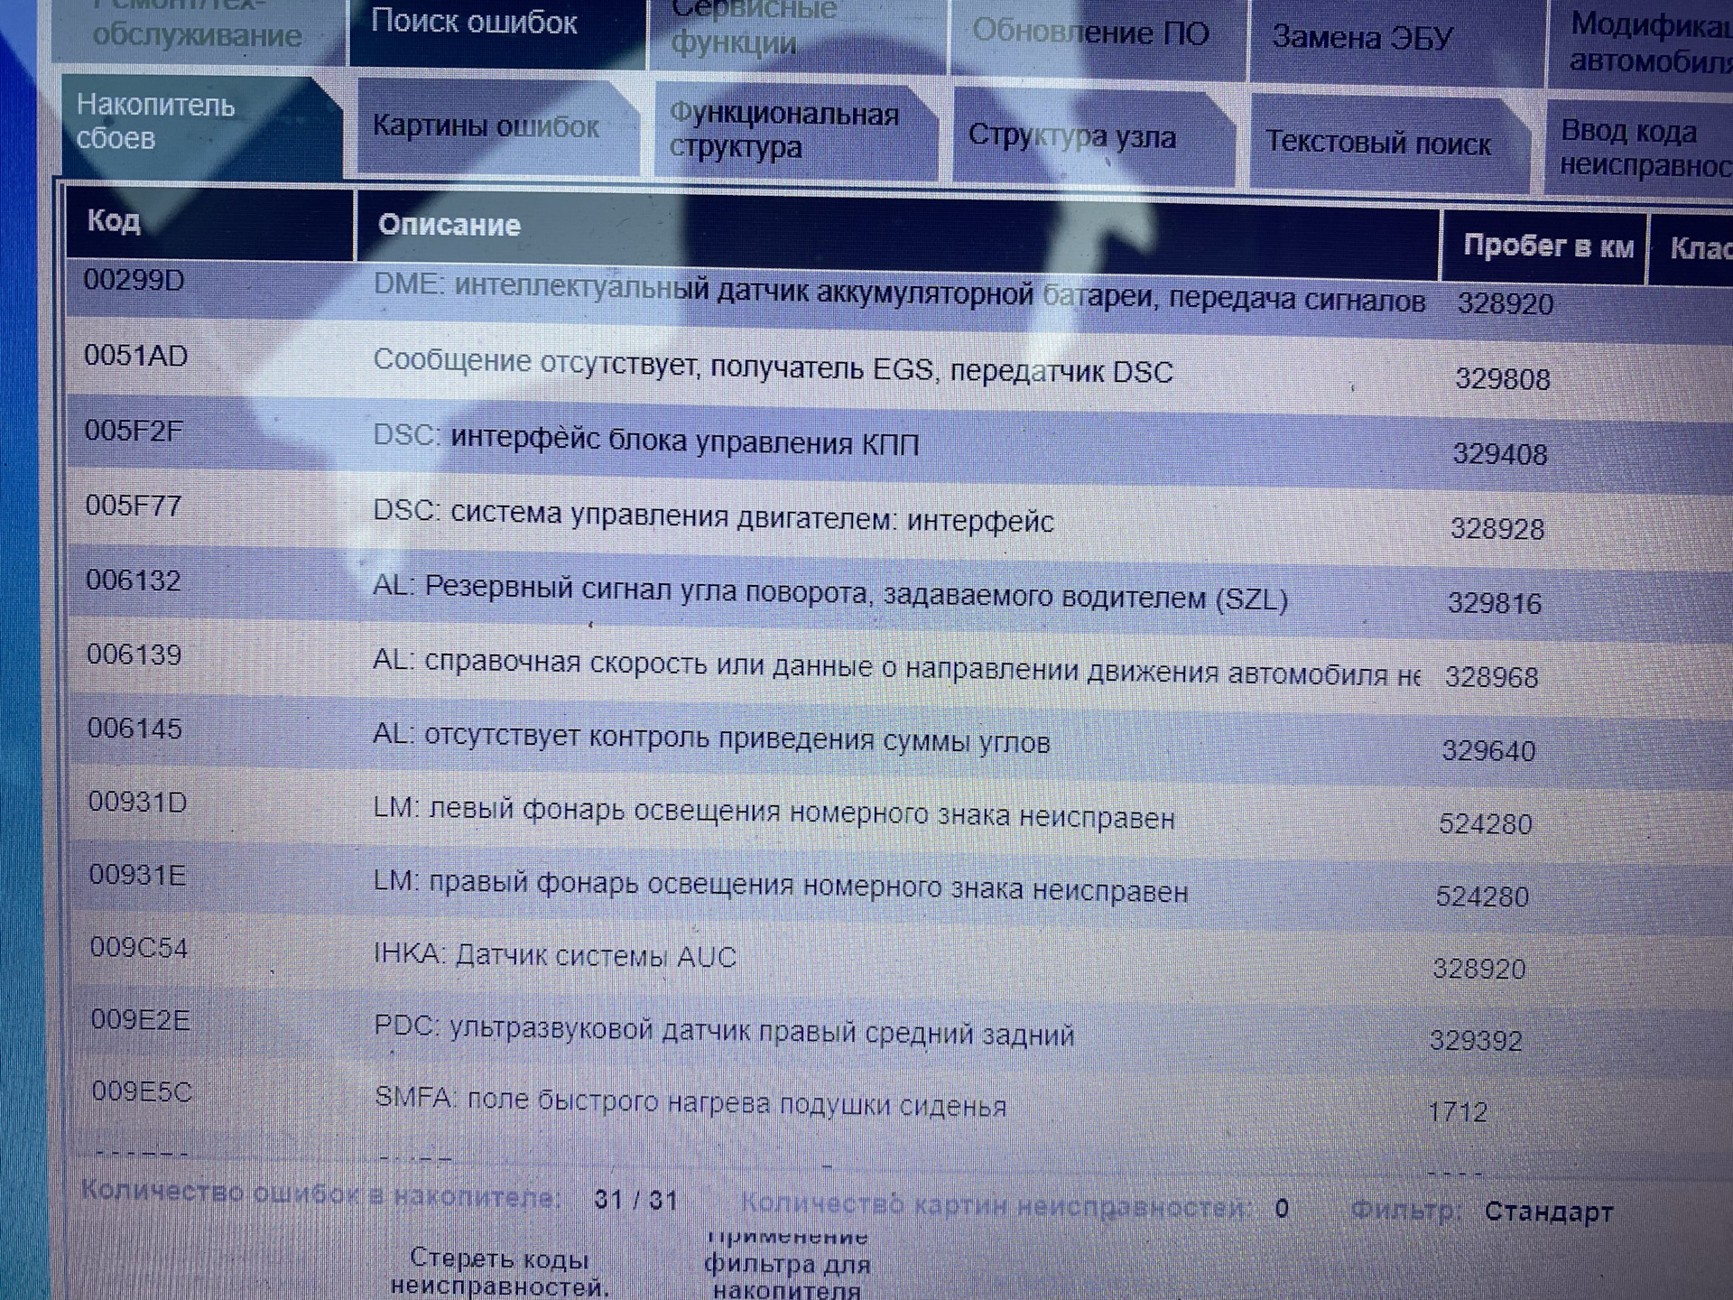Click description LM: правый фонарь освещения номерного знака
The image size is (1733, 1300).
click(x=781, y=887)
